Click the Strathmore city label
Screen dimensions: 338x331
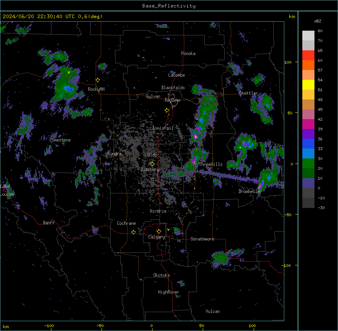point(202,239)
